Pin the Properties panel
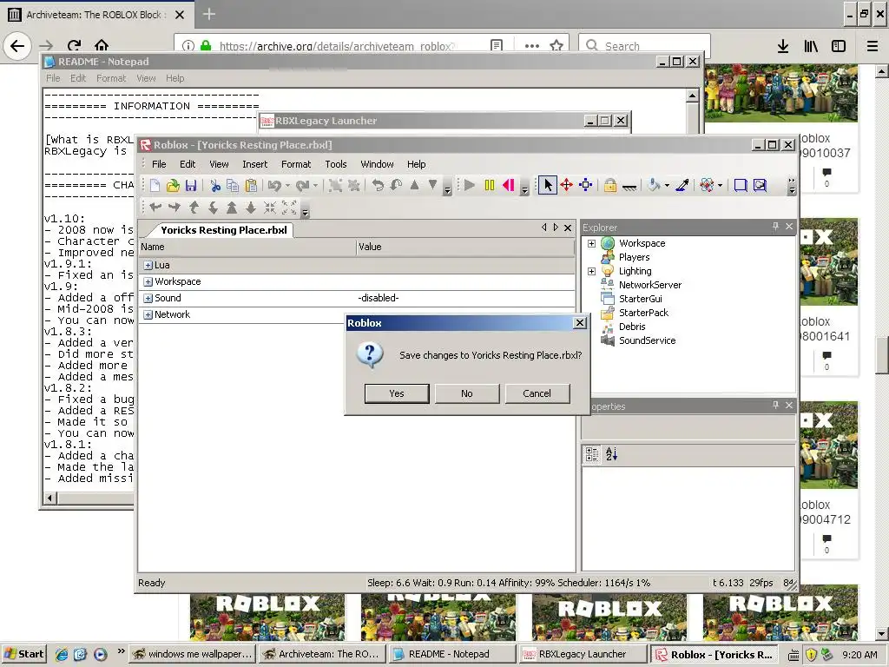This screenshot has height=667, width=889. click(x=775, y=406)
